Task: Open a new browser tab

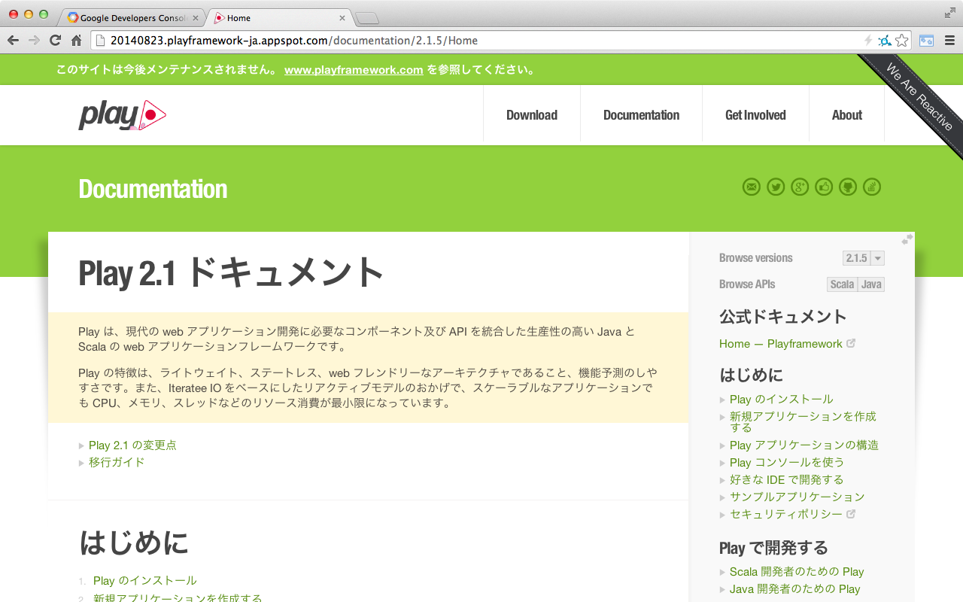Action: click(367, 18)
